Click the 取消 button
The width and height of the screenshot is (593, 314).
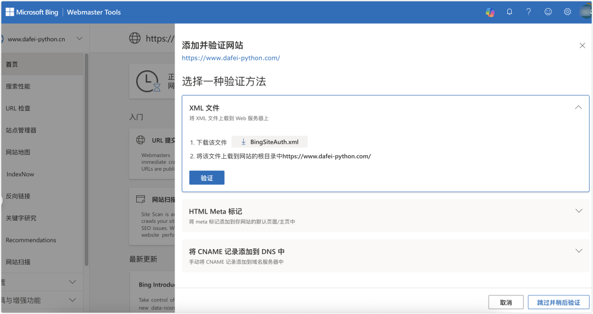506,302
